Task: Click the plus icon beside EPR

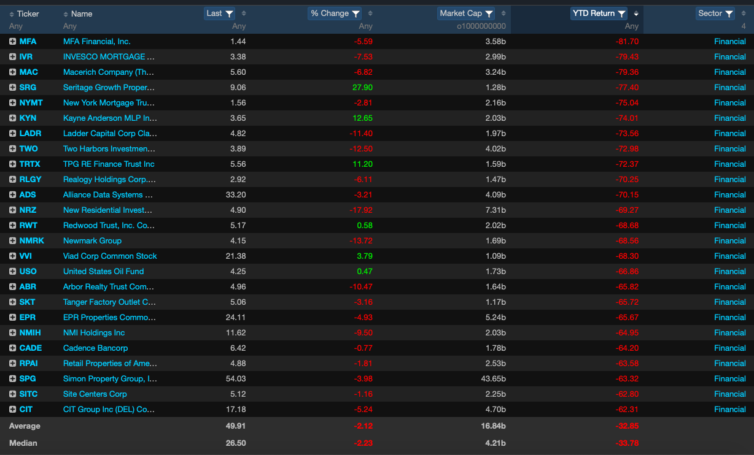Action: tap(12, 317)
